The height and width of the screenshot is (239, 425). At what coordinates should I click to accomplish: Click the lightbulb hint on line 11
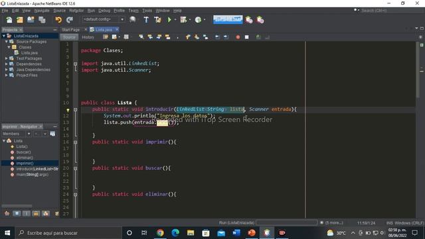click(68, 110)
